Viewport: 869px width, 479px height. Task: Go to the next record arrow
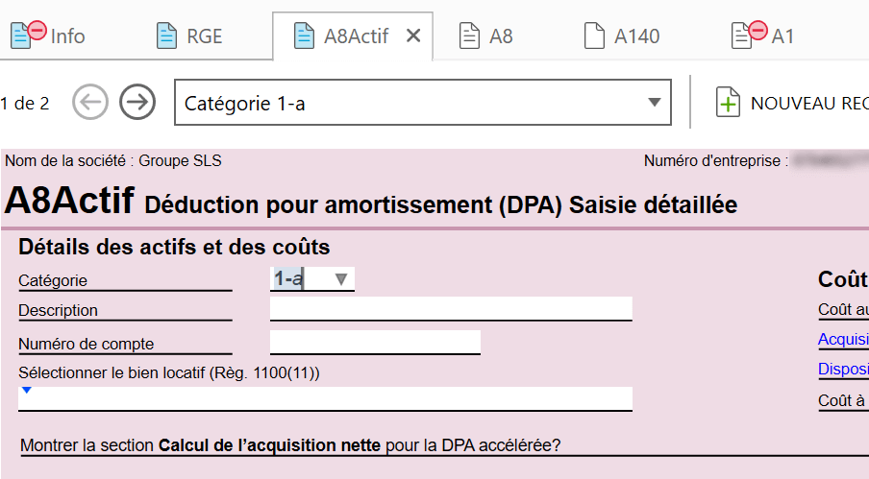pos(137,102)
